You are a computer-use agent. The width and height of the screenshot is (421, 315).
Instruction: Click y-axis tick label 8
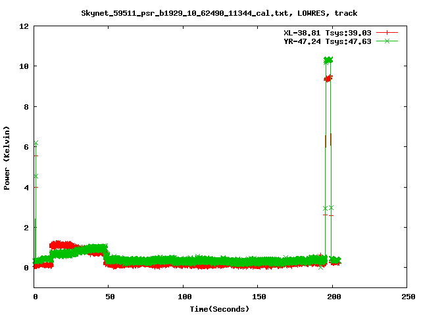click(x=26, y=107)
